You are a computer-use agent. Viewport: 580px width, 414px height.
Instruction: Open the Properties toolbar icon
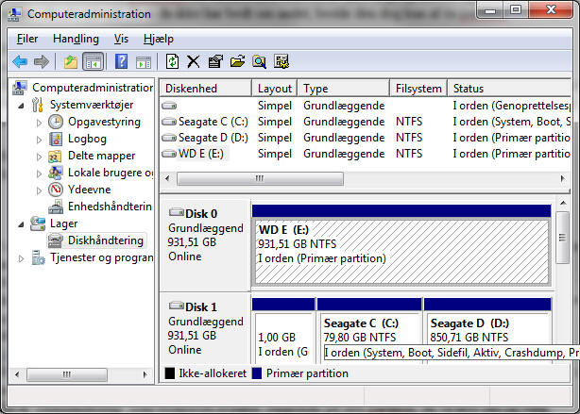(215, 61)
